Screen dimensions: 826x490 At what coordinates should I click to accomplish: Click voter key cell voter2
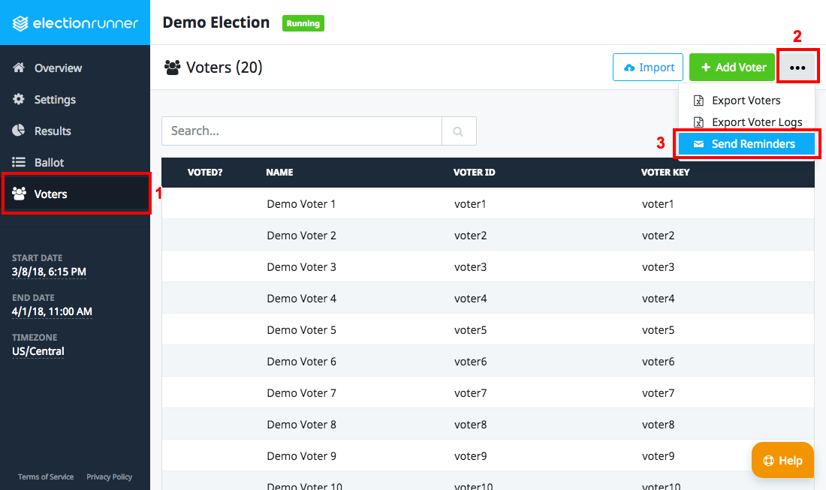click(x=658, y=236)
